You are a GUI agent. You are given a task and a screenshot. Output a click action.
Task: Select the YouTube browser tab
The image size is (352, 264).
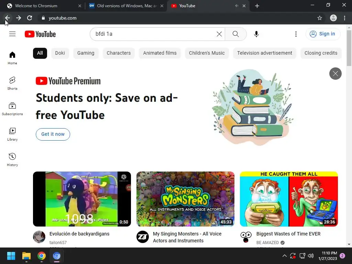click(x=208, y=6)
